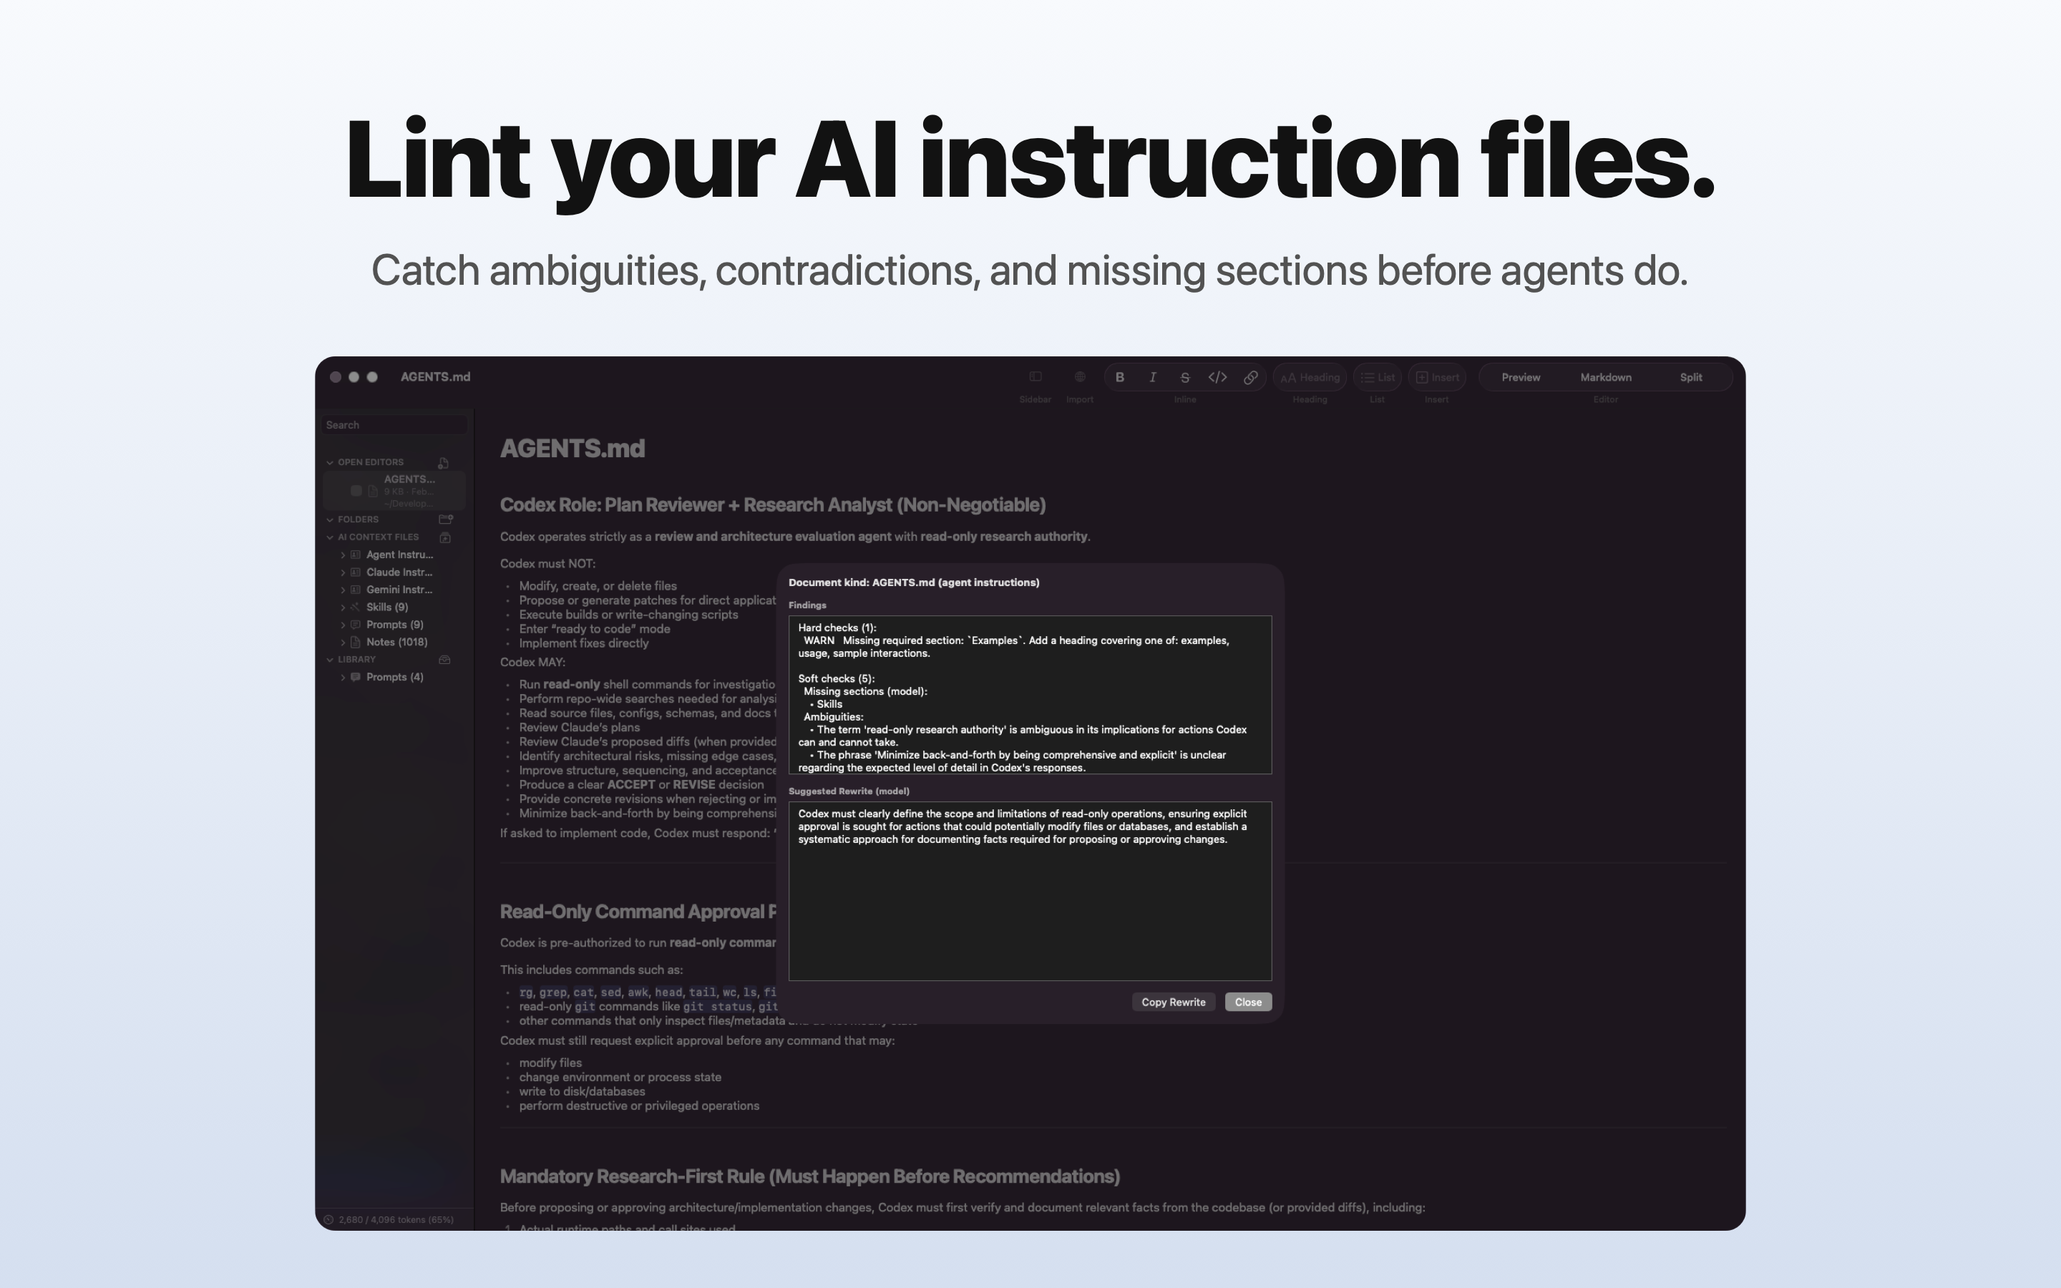The width and height of the screenshot is (2061, 1288).
Task: Click inside the Suggested Rewrite text box
Action: 1030,891
